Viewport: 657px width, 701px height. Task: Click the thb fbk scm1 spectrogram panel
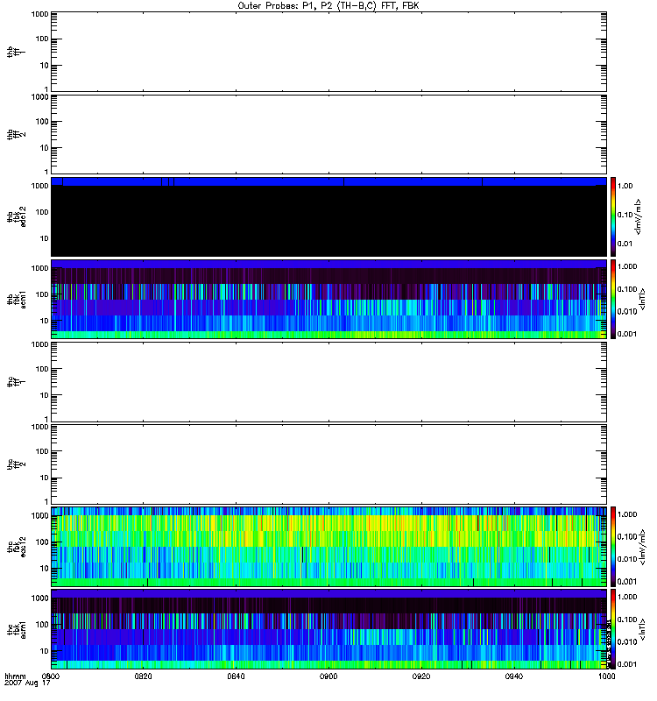328,299
